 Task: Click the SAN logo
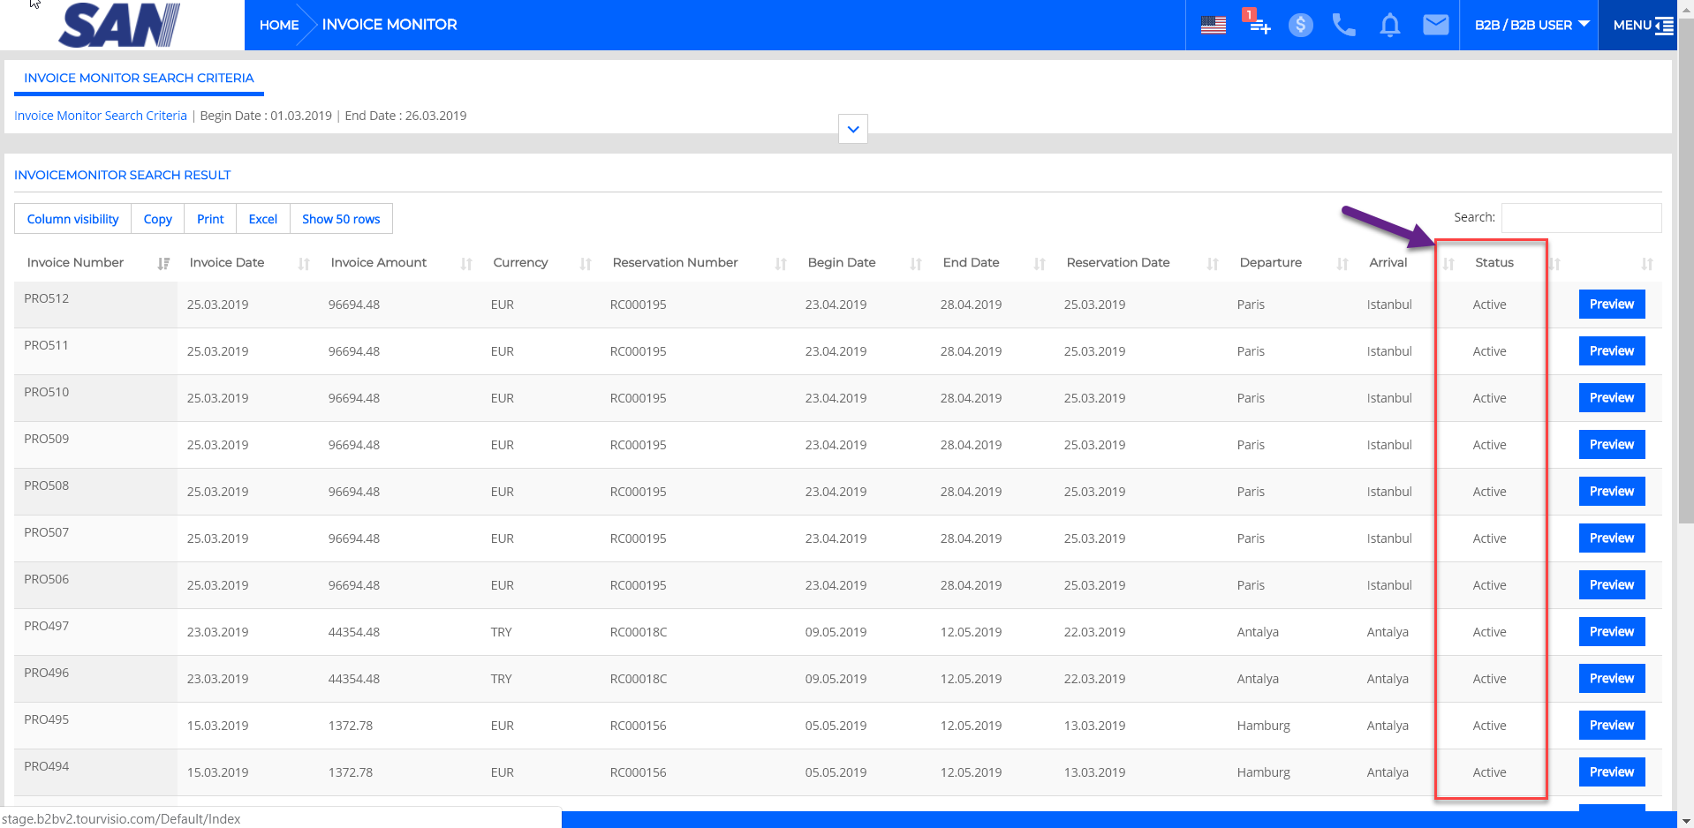tap(120, 25)
